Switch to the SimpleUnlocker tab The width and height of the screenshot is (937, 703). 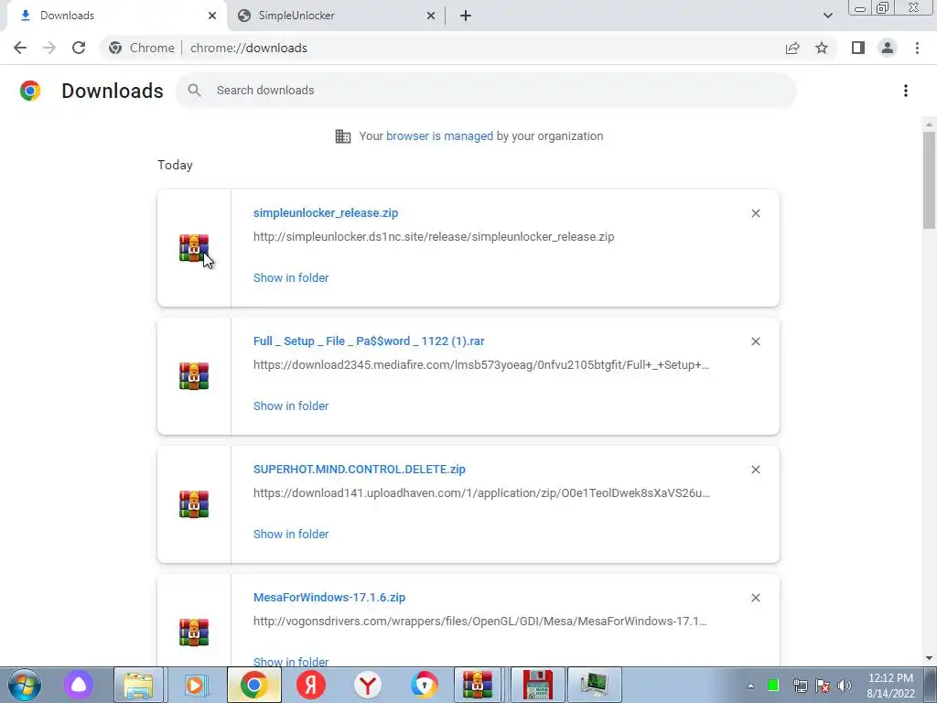336,16
